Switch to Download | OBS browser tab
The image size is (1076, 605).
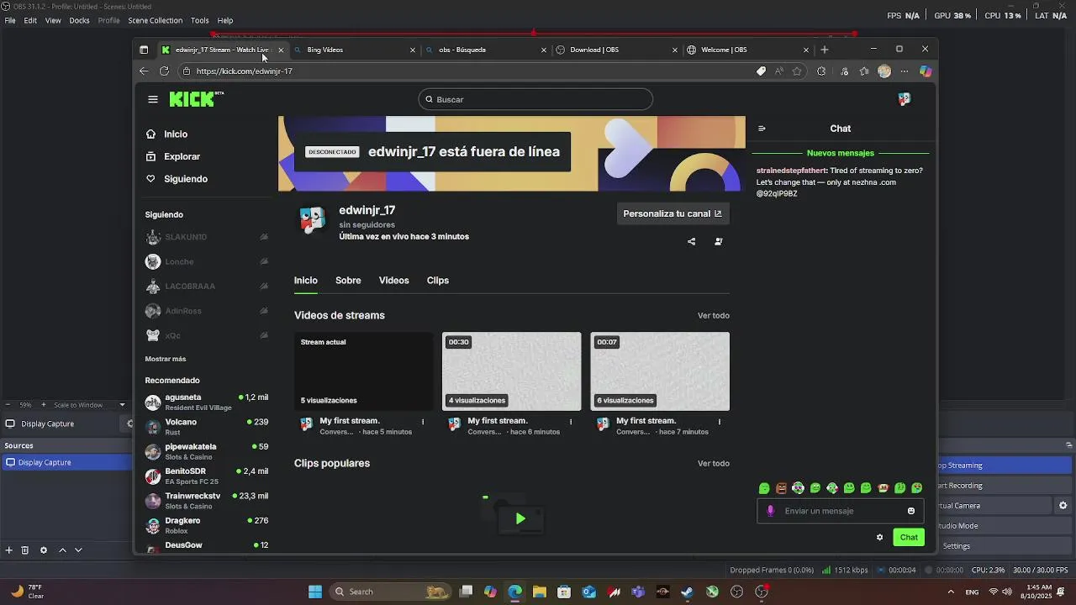point(615,50)
